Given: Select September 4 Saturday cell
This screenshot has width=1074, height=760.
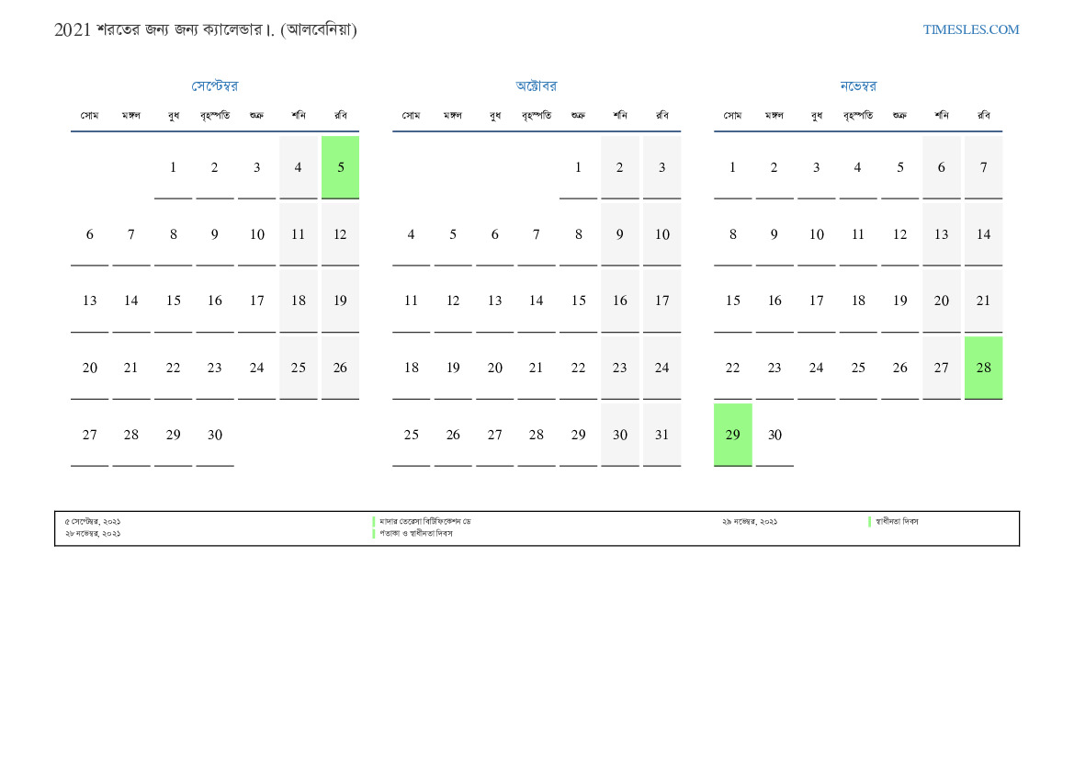Looking at the screenshot, I should pos(298,167).
